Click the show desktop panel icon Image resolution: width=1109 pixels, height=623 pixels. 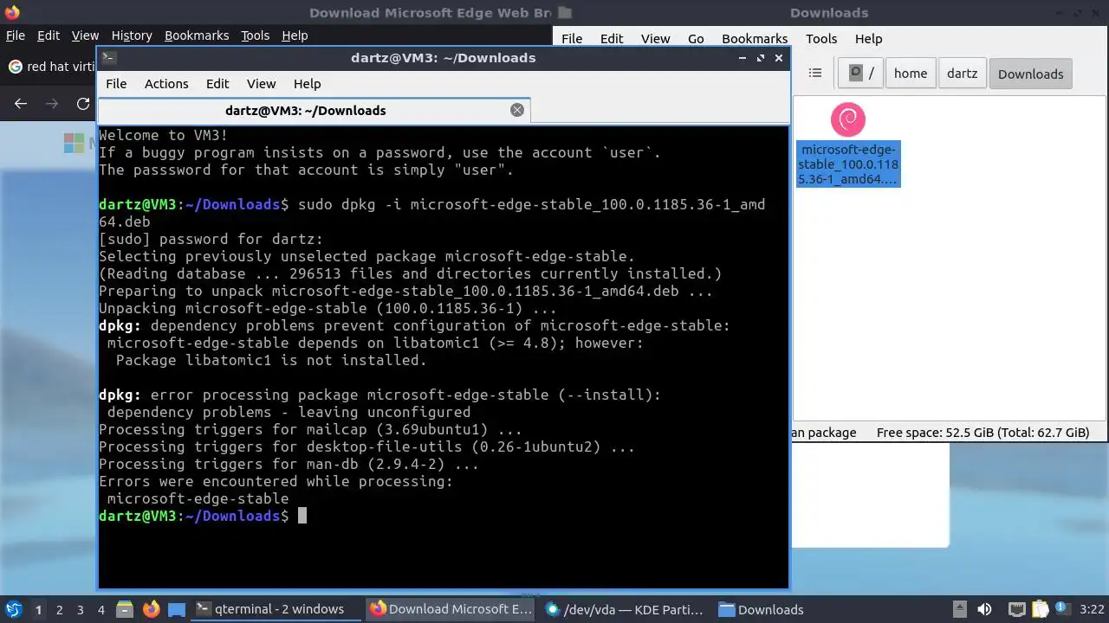click(x=177, y=609)
